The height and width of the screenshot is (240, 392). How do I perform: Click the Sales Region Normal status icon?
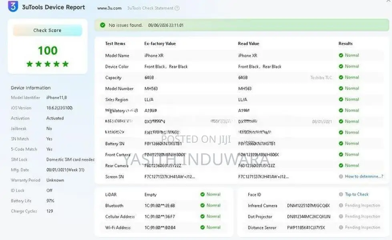pyautogui.click(x=341, y=99)
